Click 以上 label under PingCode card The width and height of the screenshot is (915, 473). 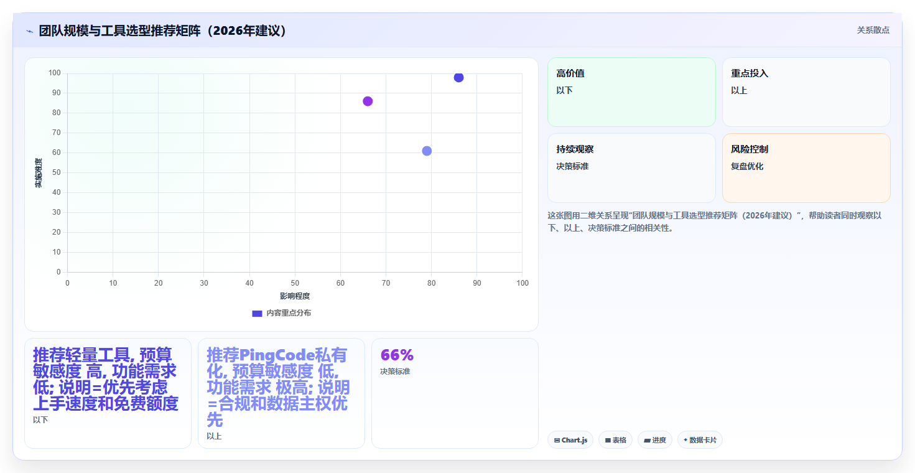(x=214, y=437)
